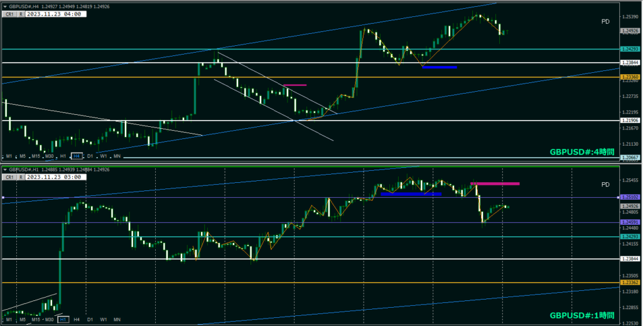Click orange price tag 1.23360 in upper chart
This screenshot has width=643, height=326.
tap(630, 77)
